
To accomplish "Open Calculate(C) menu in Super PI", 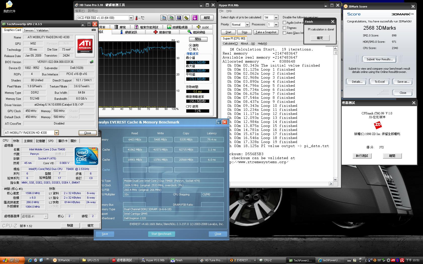I will point(230,43).
